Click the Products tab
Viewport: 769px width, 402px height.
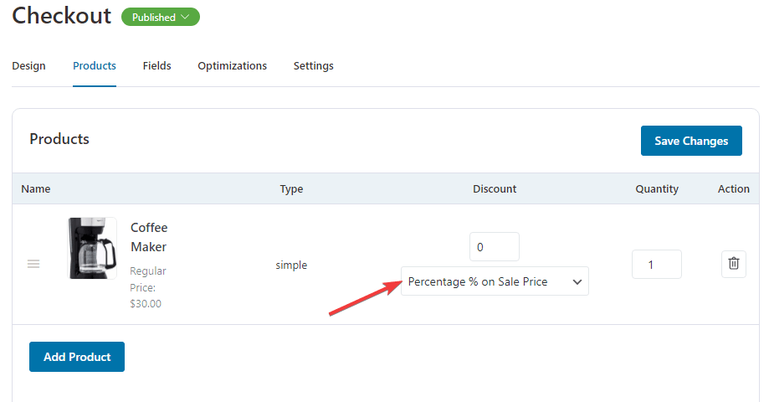coord(95,66)
